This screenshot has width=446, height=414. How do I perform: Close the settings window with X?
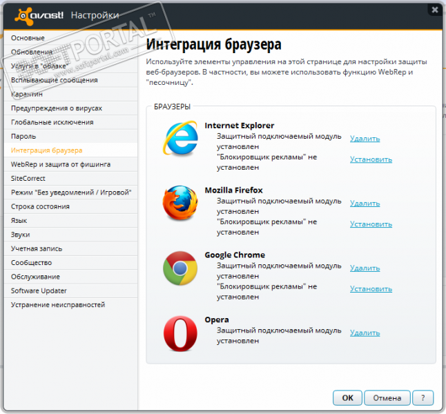(435, 10)
